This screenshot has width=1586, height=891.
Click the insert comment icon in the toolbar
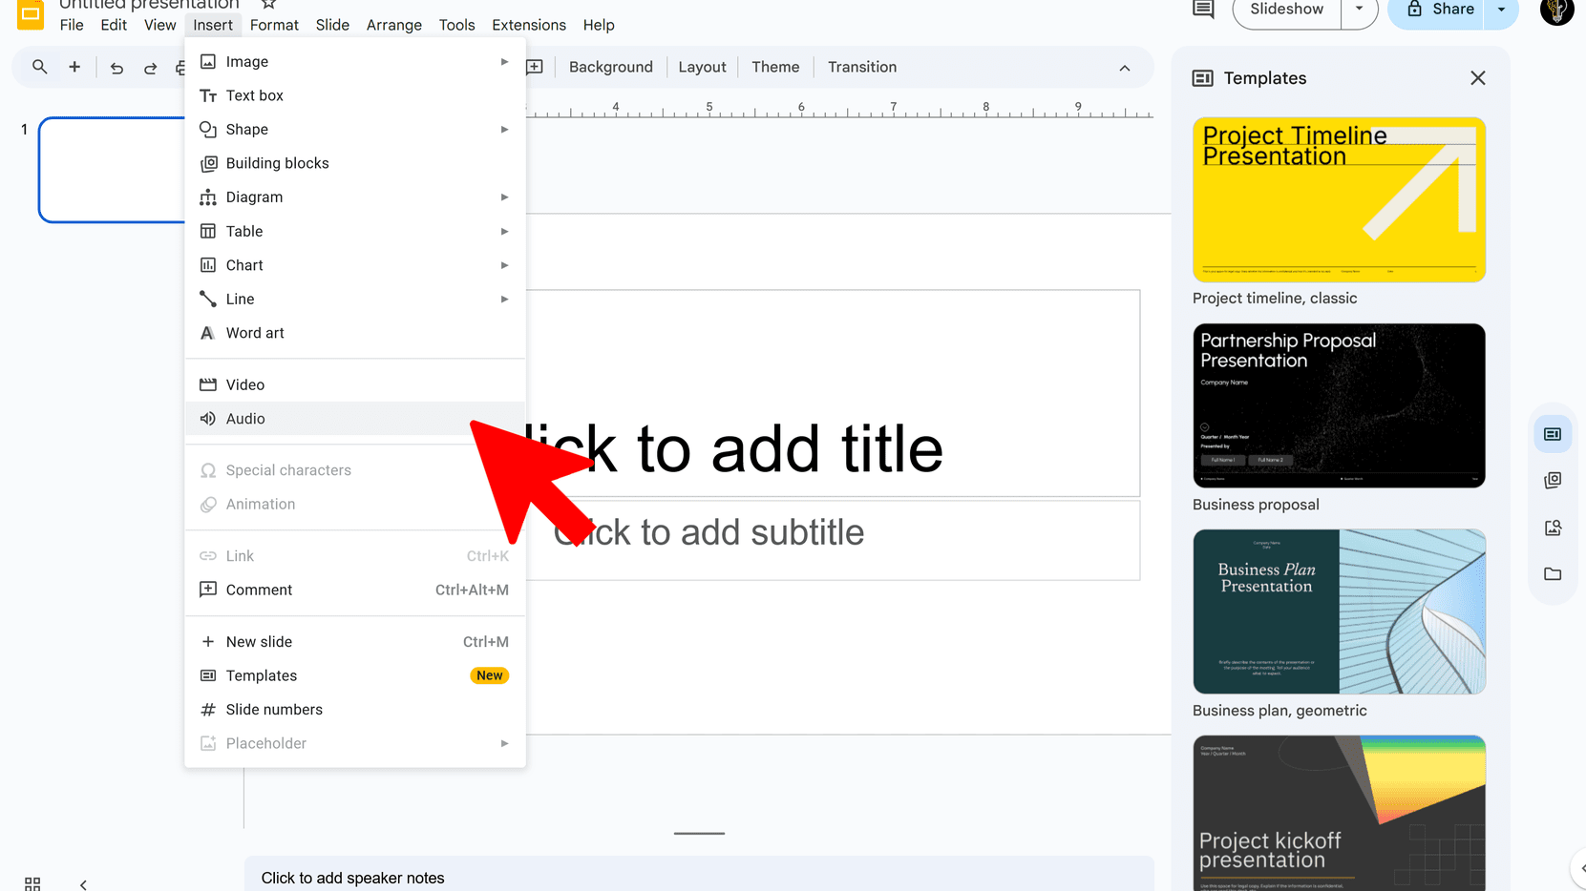tap(535, 67)
